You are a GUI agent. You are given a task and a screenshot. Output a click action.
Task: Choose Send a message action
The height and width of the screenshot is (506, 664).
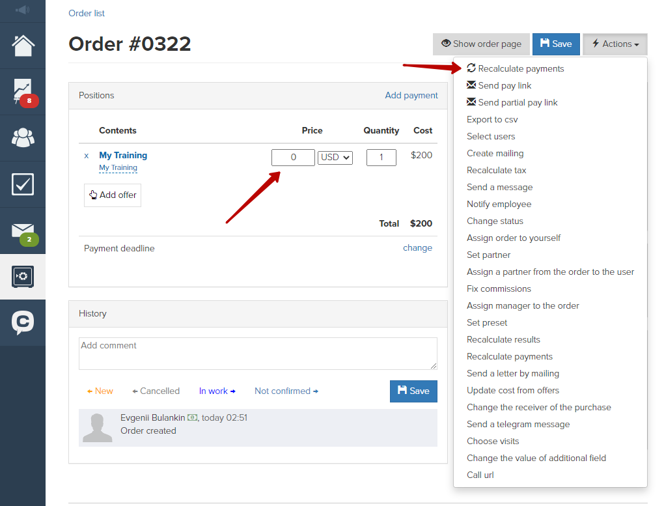[500, 187]
